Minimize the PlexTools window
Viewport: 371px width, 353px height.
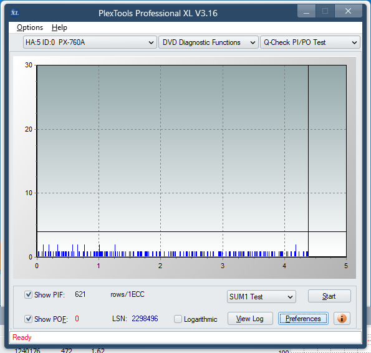pos(306,11)
